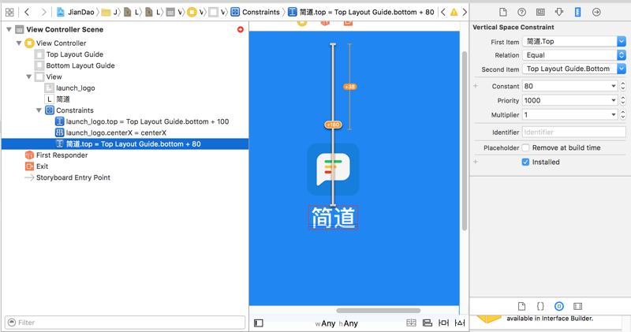The height and width of the screenshot is (332, 631).
Task: Select launch_logo.top constraint row
Action: pyautogui.click(x=147, y=121)
